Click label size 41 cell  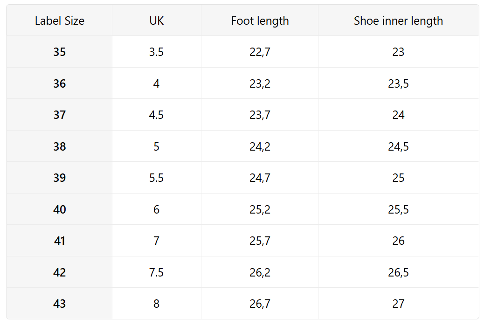(60, 241)
